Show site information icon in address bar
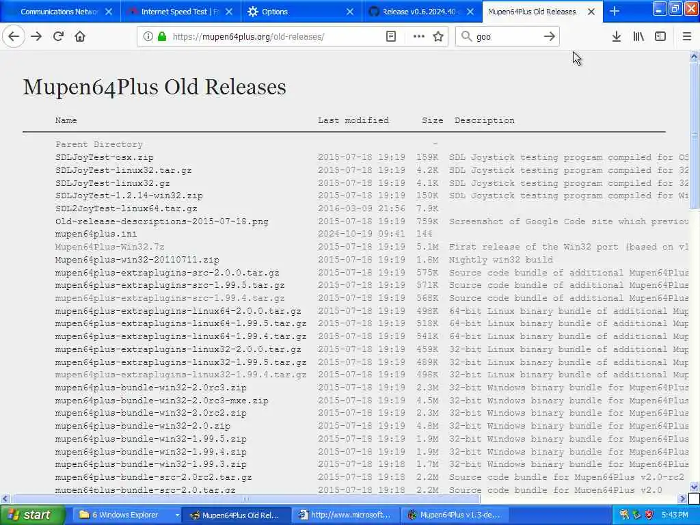 point(148,37)
